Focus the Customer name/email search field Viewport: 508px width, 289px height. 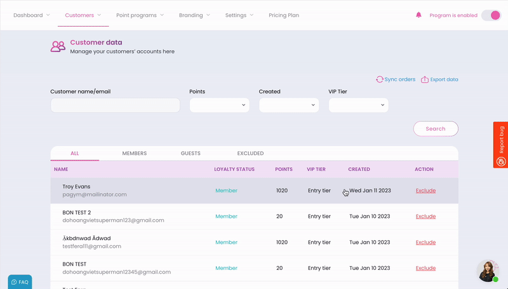[116, 105]
